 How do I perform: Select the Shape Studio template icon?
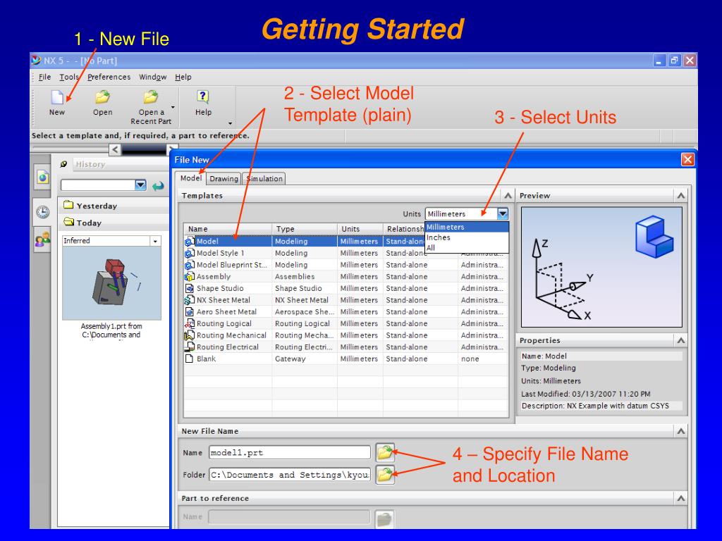pyautogui.click(x=189, y=288)
